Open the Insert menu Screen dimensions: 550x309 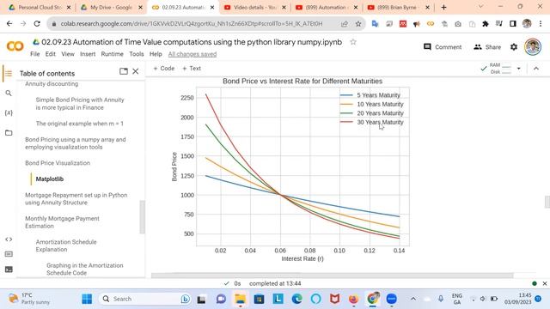pos(88,54)
